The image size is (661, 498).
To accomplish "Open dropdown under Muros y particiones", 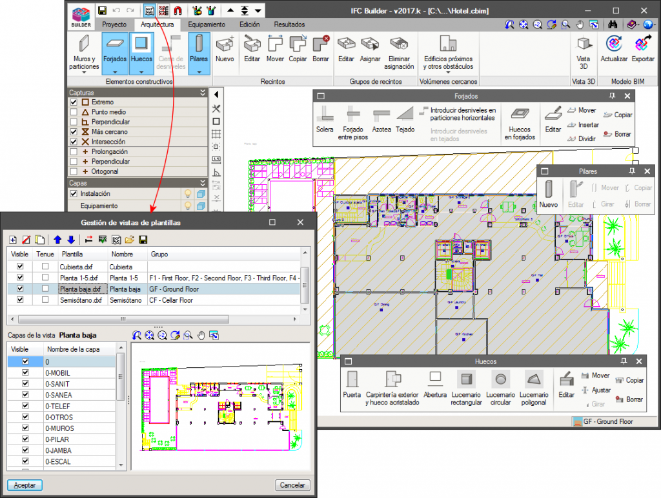I will [x=84, y=72].
